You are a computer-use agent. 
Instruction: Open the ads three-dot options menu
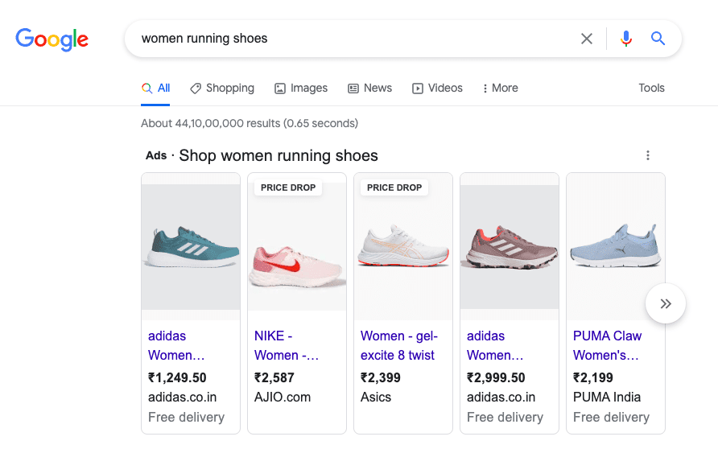[648, 155]
